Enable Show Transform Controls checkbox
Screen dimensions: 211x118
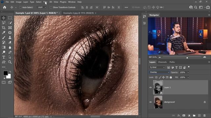pos(51,7)
